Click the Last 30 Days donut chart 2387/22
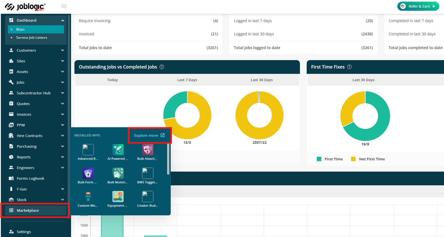The height and width of the screenshot is (237, 444). tap(259, 115)
